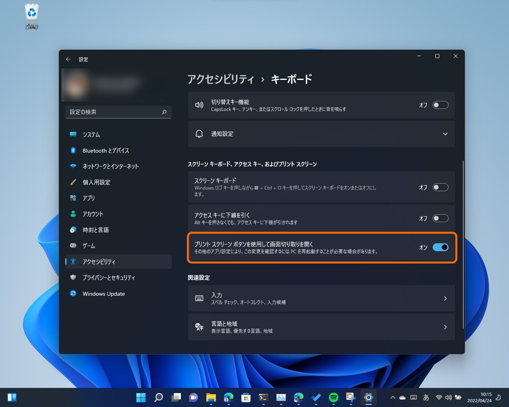Enable the 切り替えキー機能 toggle
Screen dimensions: 509x407
click(440, 105)
